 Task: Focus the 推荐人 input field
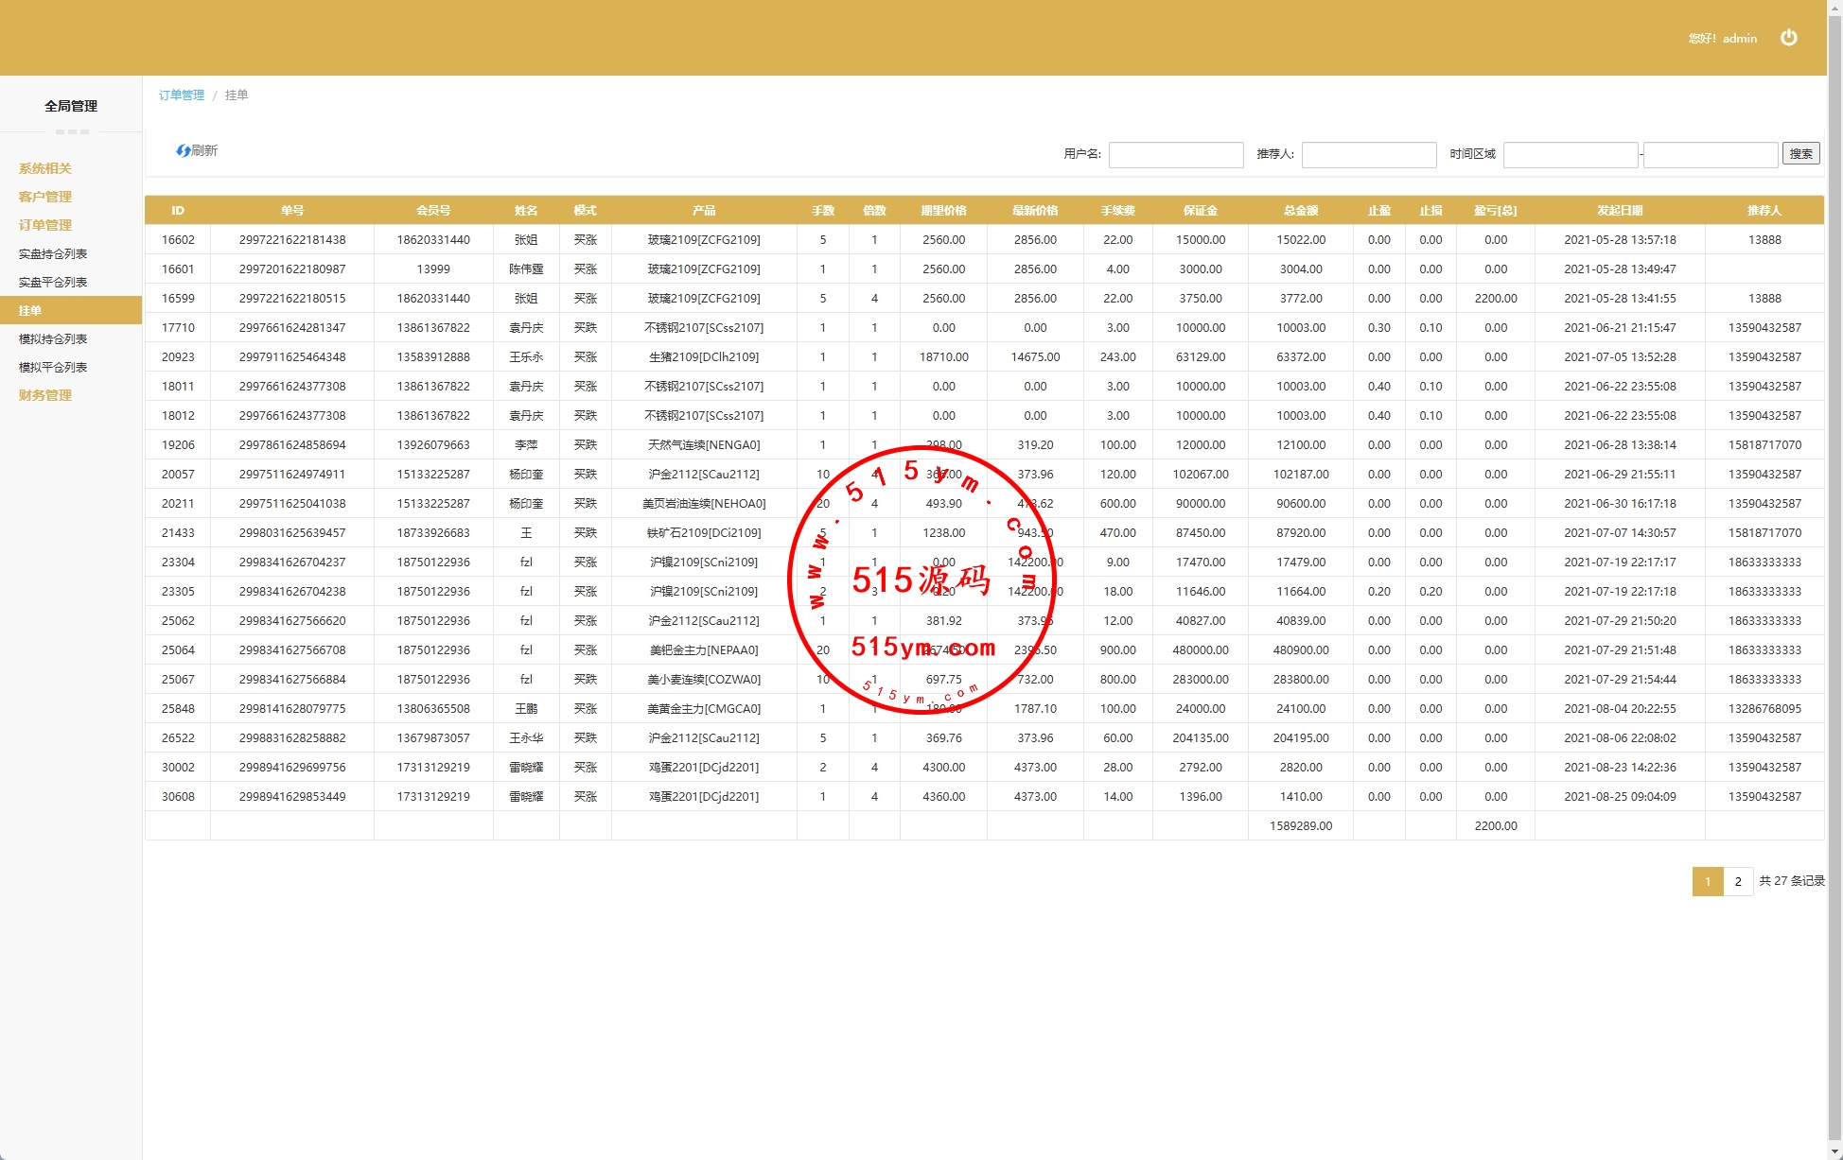coord(1369,155)
